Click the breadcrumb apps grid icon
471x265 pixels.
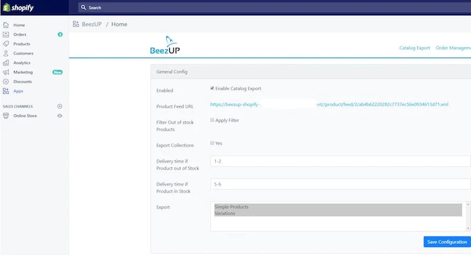[76, 24]
